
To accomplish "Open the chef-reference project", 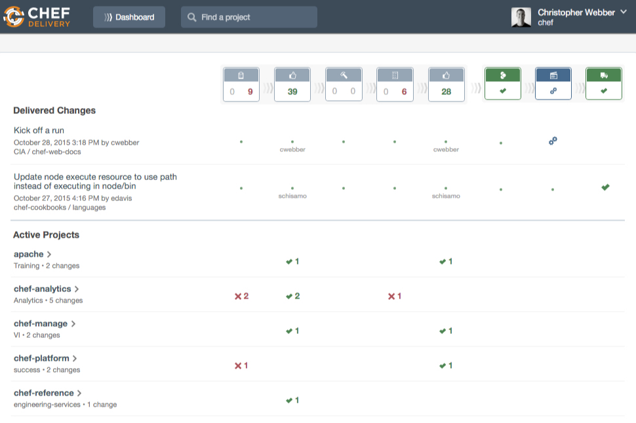I will click(43, 393).
